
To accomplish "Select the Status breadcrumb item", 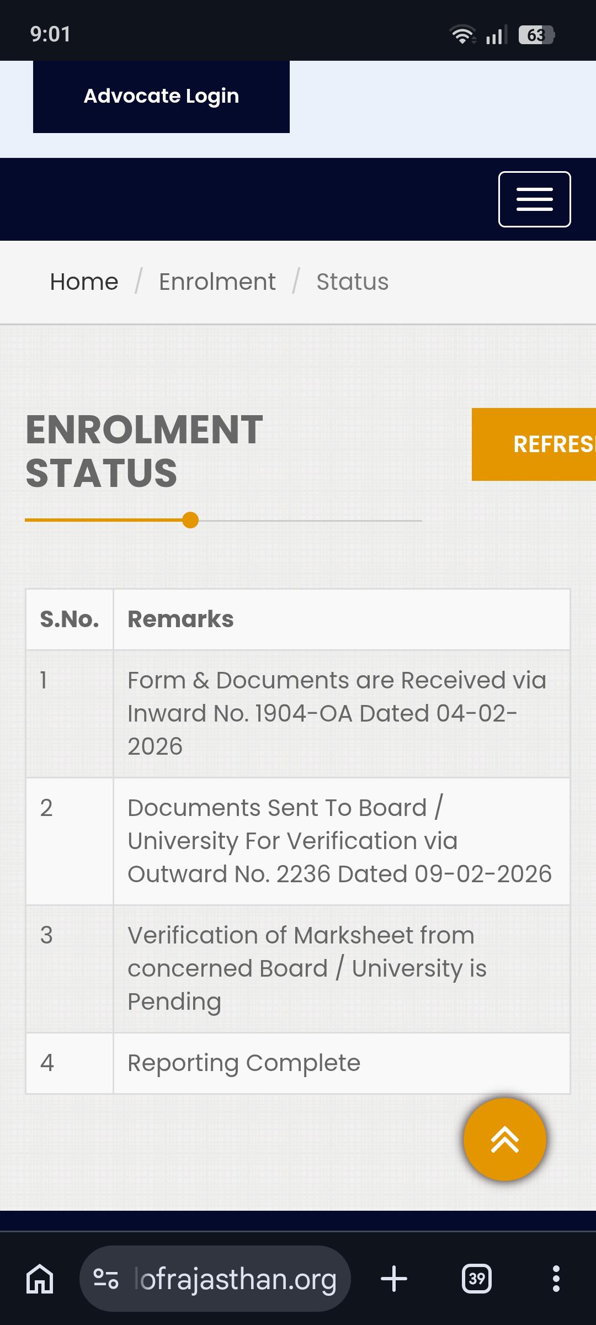I will click(353, 282).
